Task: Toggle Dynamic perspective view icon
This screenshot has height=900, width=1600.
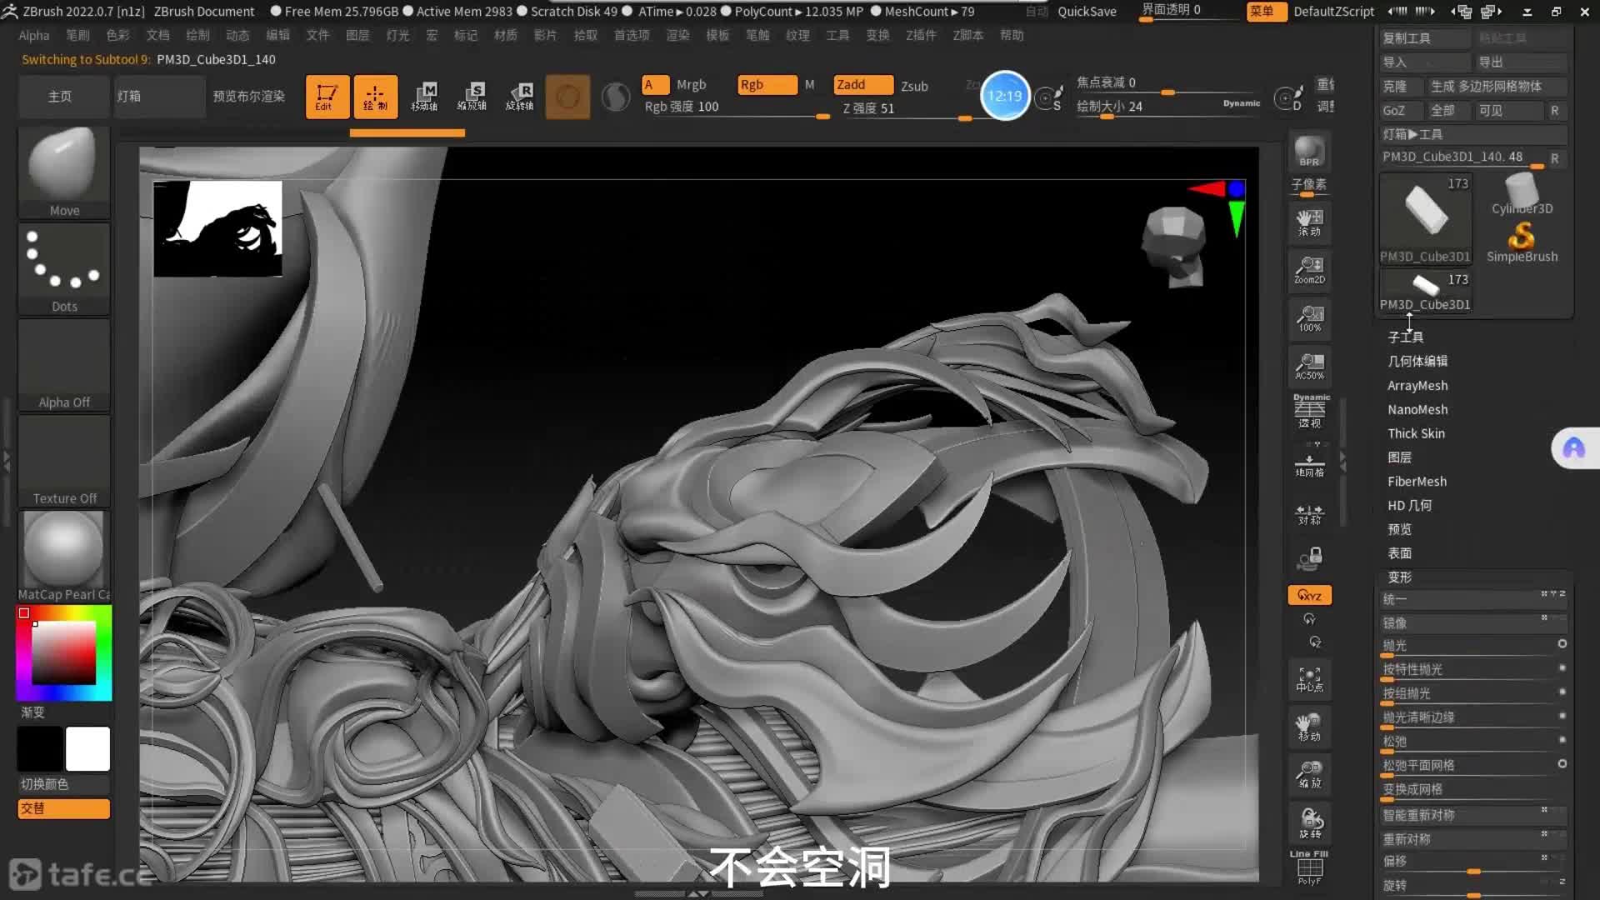Action: [1310, 411]
